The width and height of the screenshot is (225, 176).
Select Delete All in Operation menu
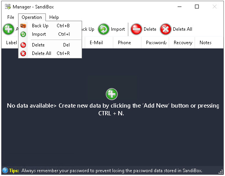click(x=50, y=53)
